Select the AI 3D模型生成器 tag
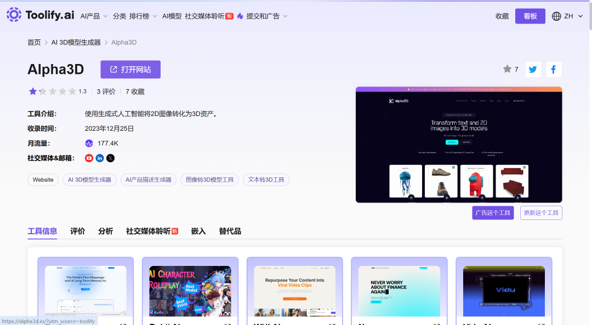Viewport: 592px width, 325px height. [x=89, y=180]
